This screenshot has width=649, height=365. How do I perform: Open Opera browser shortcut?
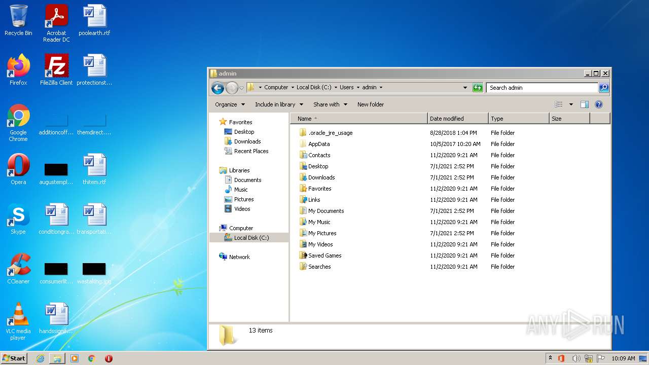pos(18,169)
